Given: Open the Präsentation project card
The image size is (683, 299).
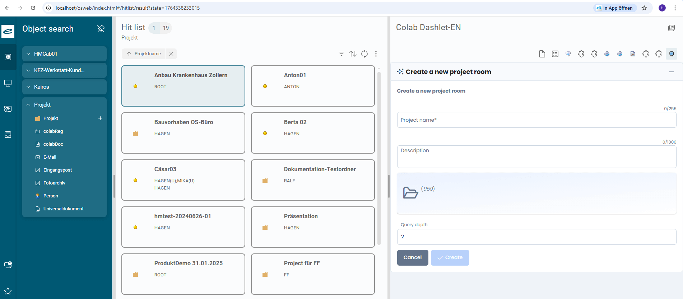Looking at the screenshot, I should [x=313, y=227].
